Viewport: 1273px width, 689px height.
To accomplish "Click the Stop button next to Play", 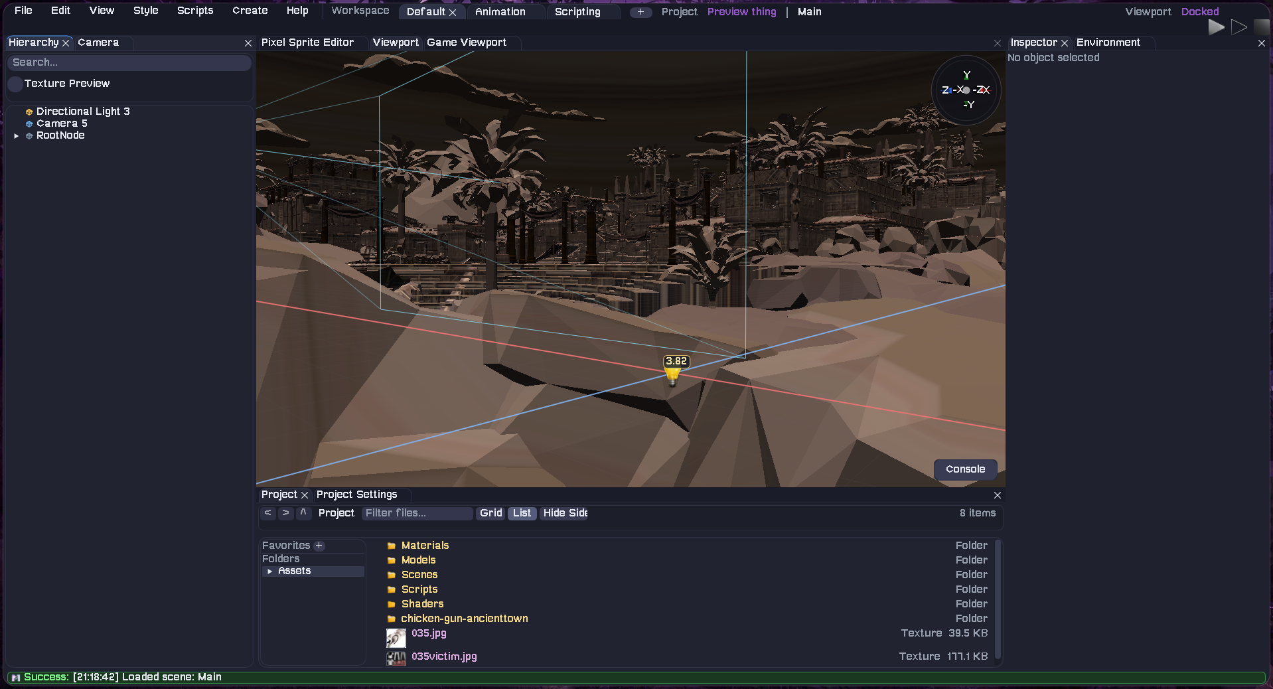I will coord(1261,27).
